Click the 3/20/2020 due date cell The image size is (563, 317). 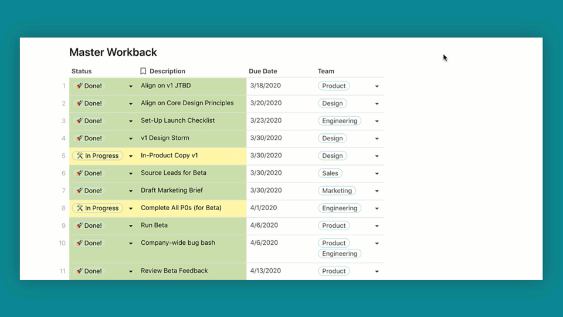[280, 103]
